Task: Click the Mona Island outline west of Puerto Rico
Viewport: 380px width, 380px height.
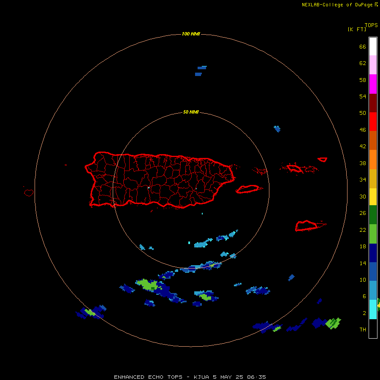Action: [29, 193]
